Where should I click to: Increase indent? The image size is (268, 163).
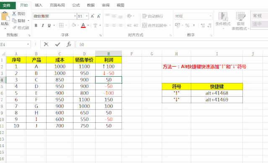[136, 26]
